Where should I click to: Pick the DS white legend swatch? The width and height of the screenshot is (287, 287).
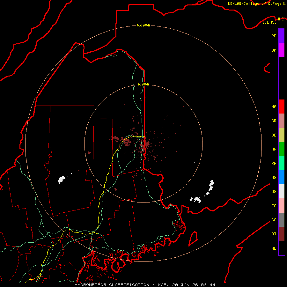pyautogui.click(x=282, y=191)
